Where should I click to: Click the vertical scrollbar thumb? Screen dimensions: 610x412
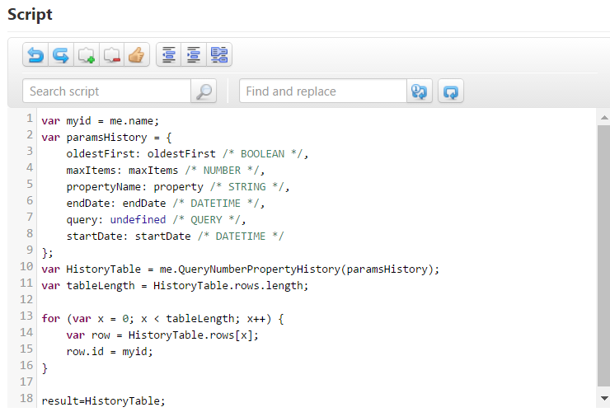tap(603, 256)
